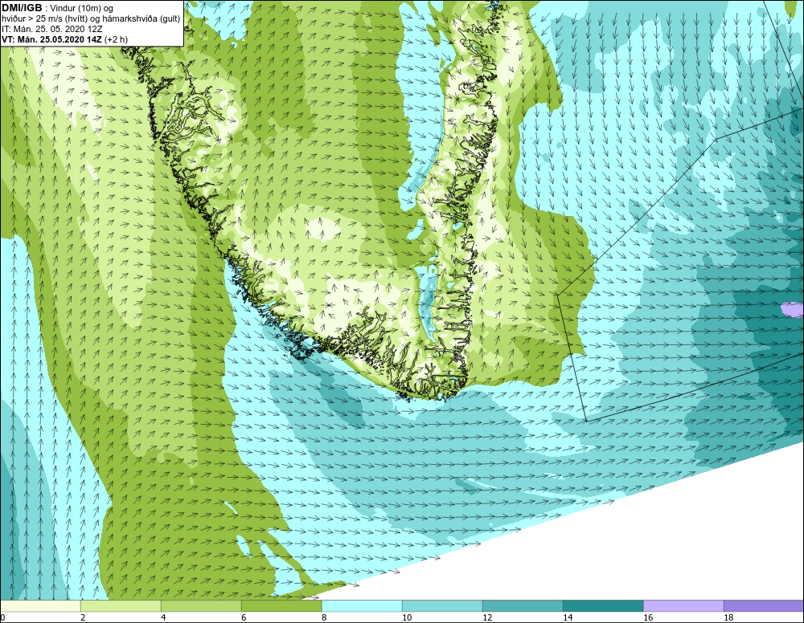Pick the 4–6 m/s green legend swatch
Viewport: 804px width, 623px height.
201,606
